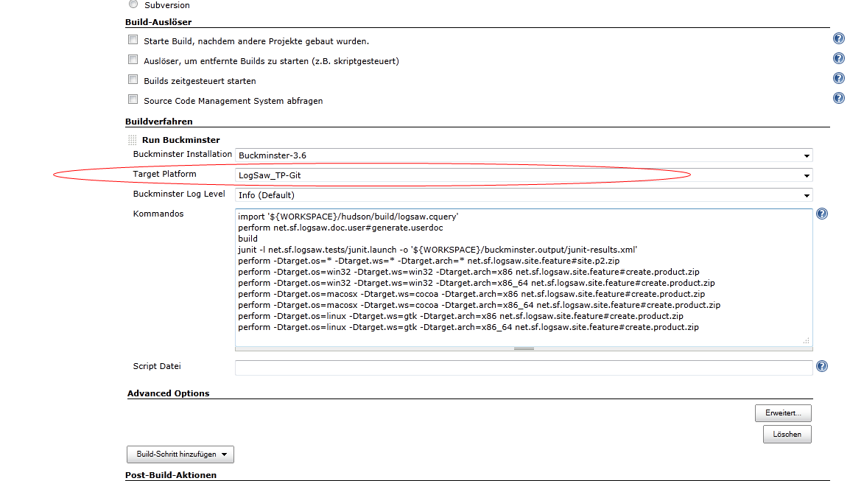The height and width of the screenshot is (481, 850).
Task: Grab the Kommandos textarea resize bar
Action: click(x=524, y=348)
